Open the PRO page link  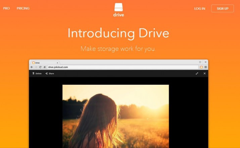[x=6, y=8]
